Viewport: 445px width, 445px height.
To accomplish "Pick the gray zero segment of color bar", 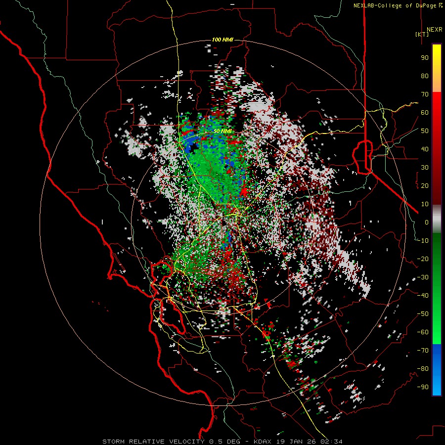I will 437,220.
